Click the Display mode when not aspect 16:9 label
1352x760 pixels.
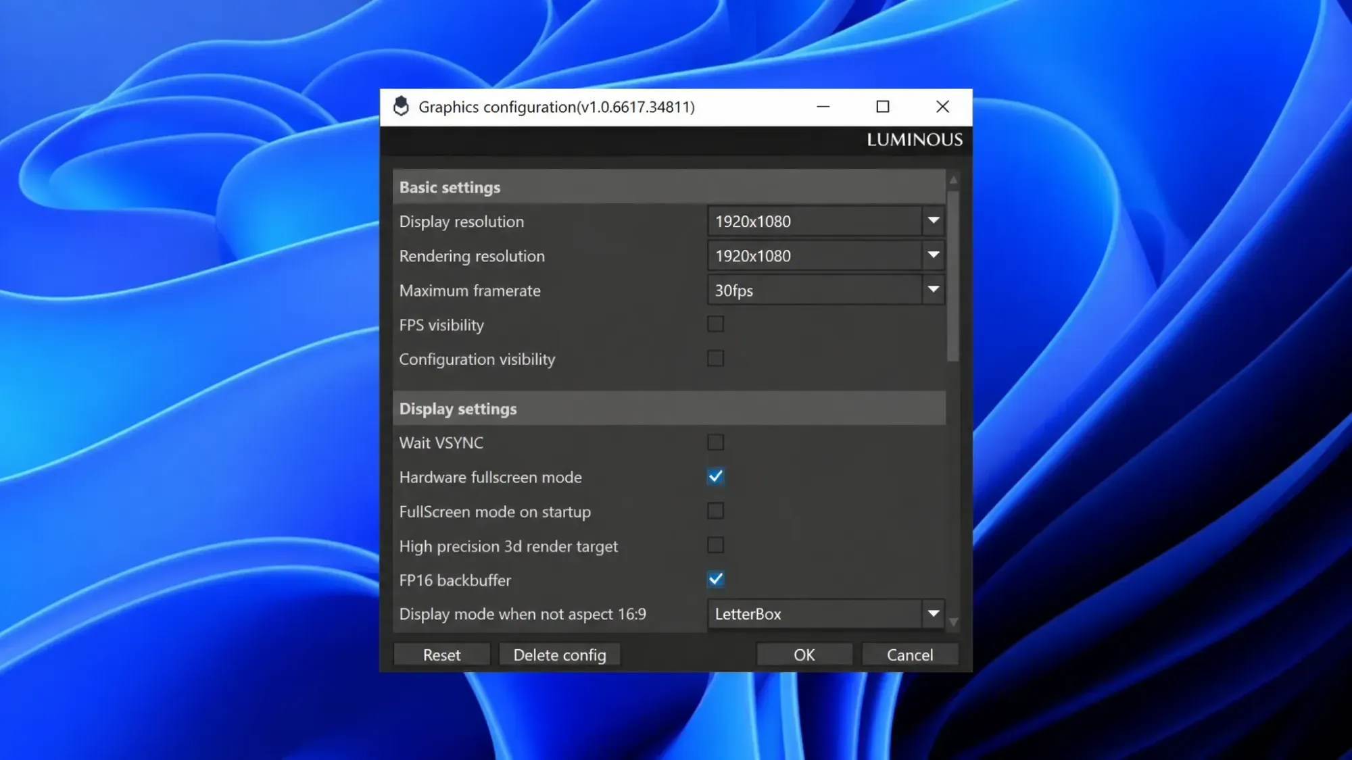pyautogui.click(x=523, y=614)
